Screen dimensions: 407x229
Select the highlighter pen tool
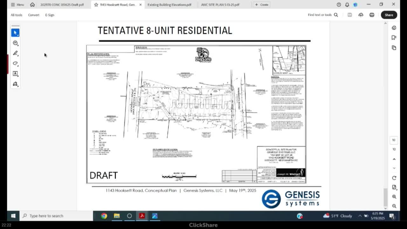pyautogui.click(x=15, y=53)
